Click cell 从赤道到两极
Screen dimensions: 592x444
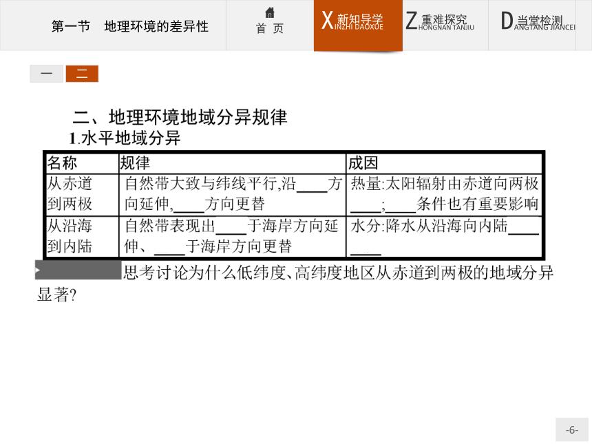83,194
